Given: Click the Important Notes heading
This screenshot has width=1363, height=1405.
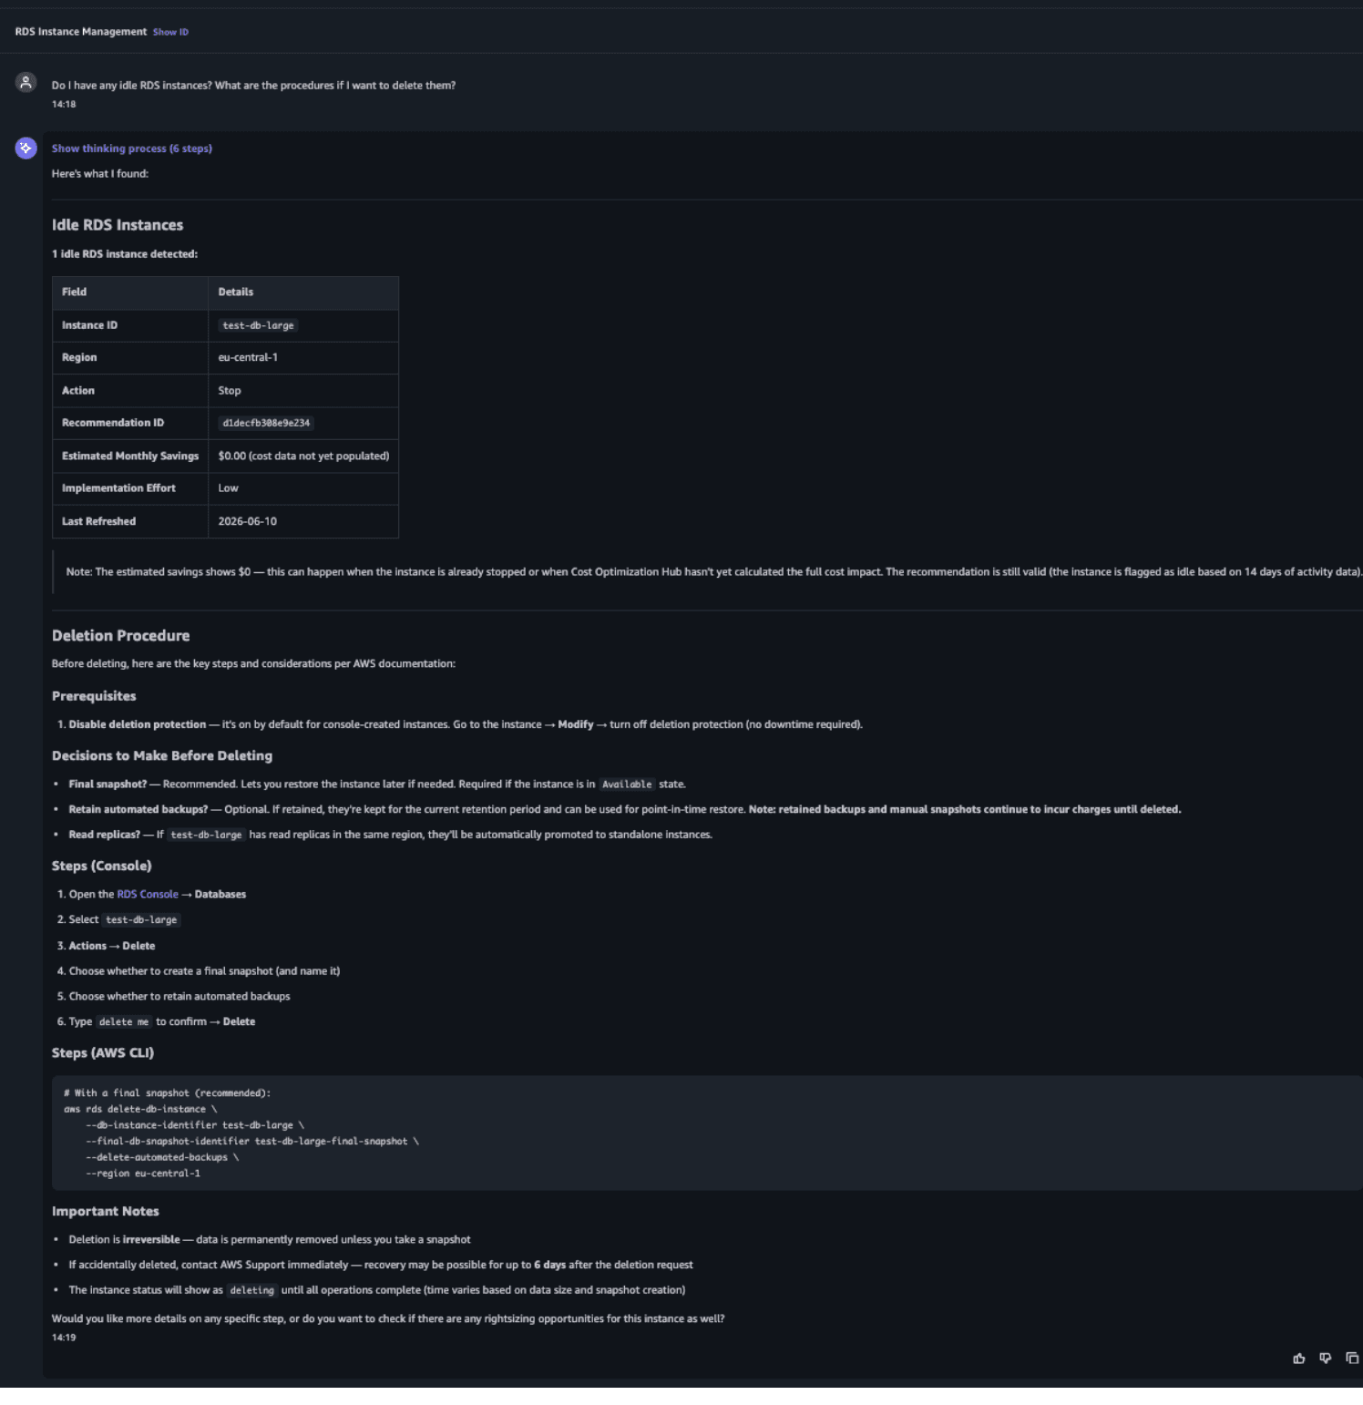Looking at the screenshot, I should [x=106, y=1211].
